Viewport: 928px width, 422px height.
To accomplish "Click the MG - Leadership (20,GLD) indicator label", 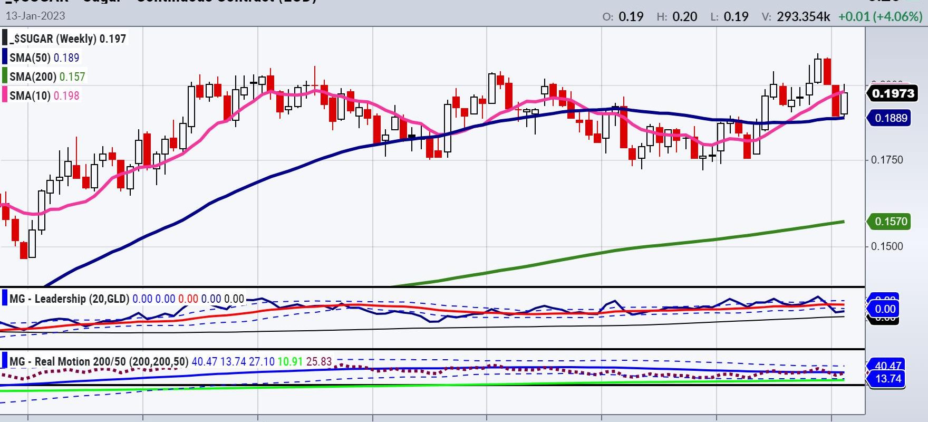I will coord(70,299).
